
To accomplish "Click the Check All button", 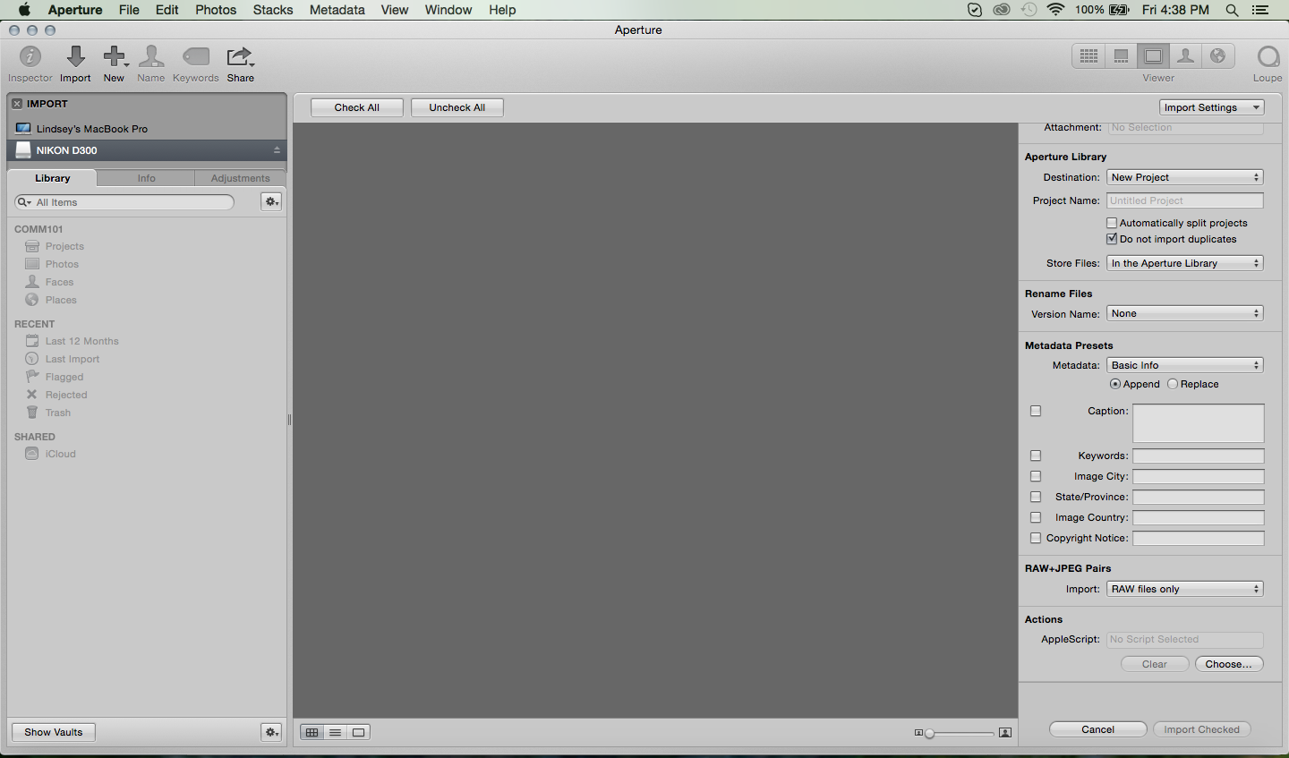I will click(357, 107).
